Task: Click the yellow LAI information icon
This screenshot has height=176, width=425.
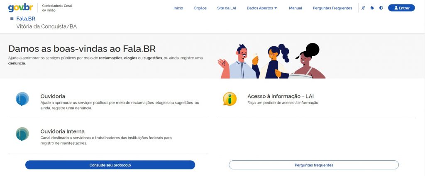Action: (230, 99)
